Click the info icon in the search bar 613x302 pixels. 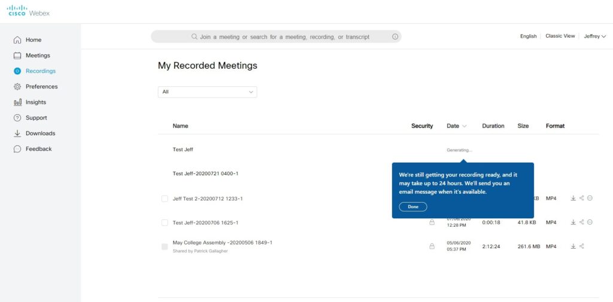[394, 36]
